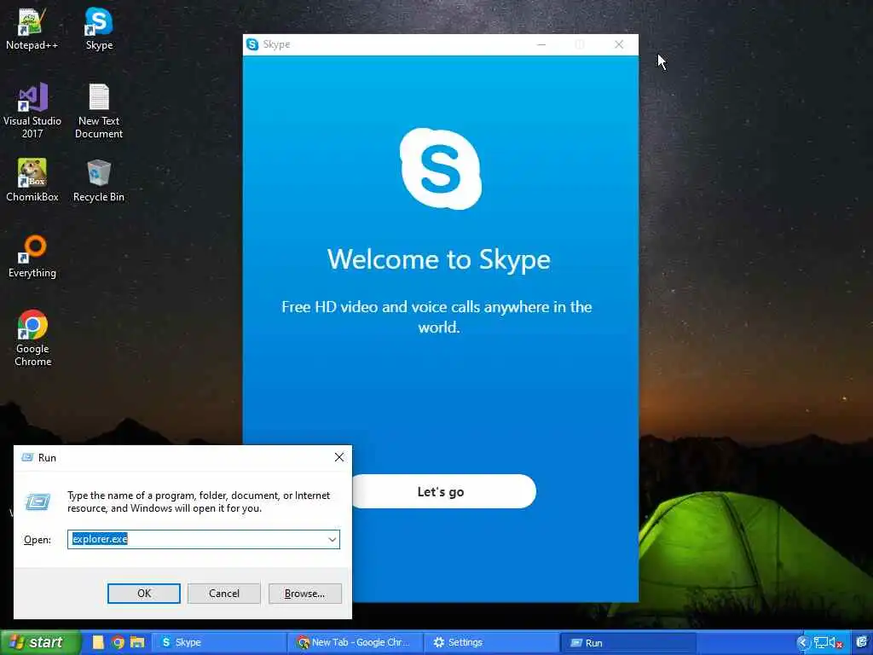This screenshot has width=873, height=655.
Task: Select ChomikBox desktop shortcut
Action: 32,180
